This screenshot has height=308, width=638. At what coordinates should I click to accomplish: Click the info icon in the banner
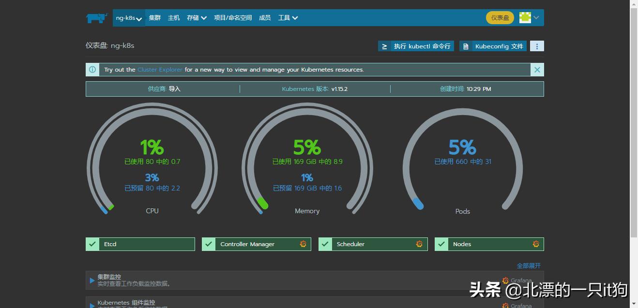92,70
